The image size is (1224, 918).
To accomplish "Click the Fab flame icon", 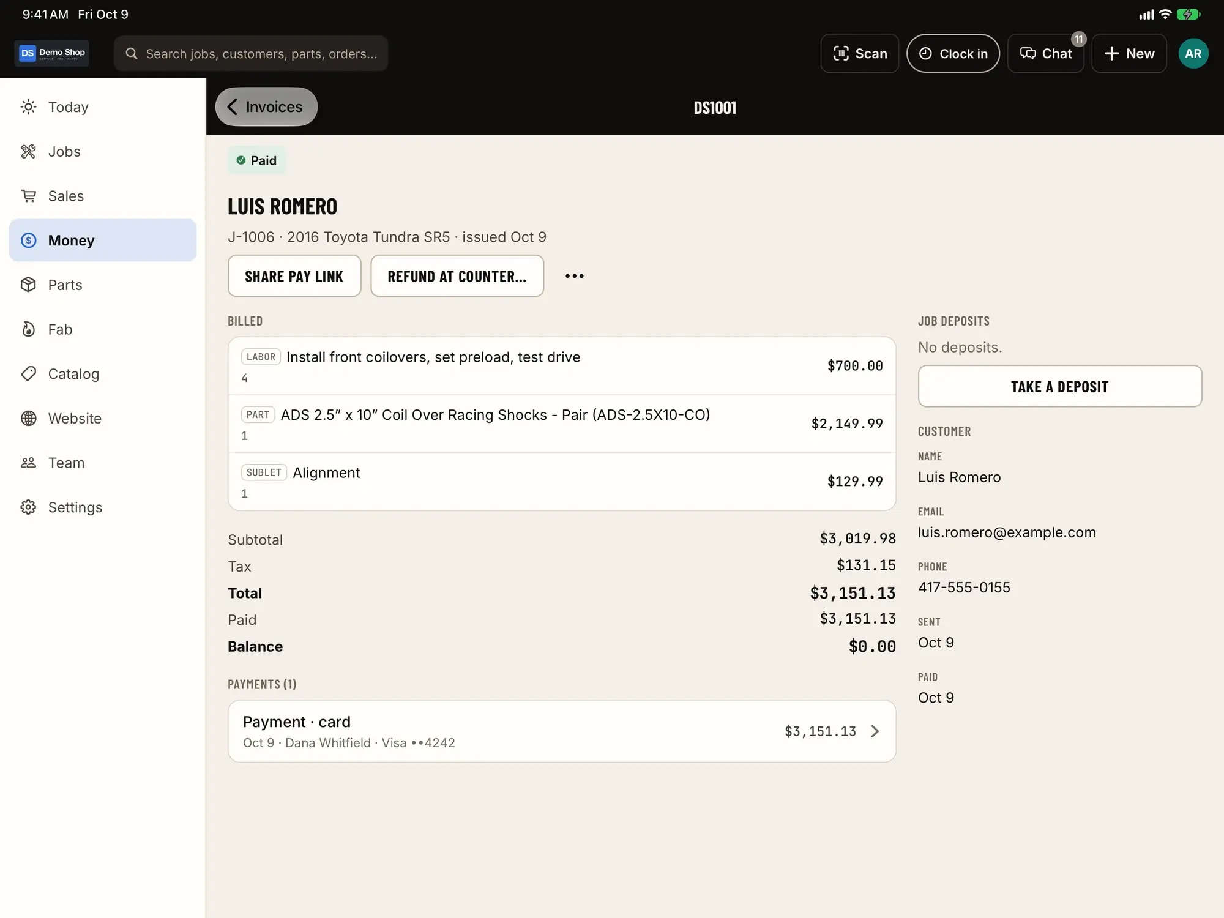I will click(28, 329).
